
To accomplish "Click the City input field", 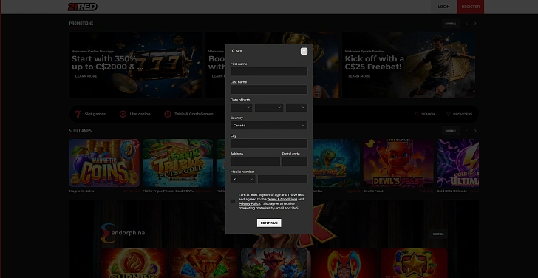I will tap(269, 143).
